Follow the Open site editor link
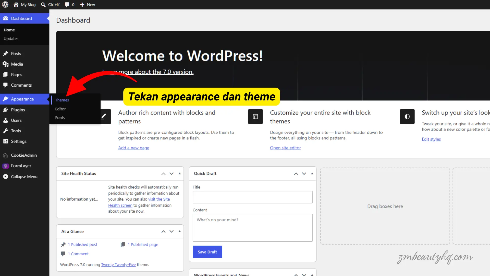Image resolution: width=490 pixels, height=276 pixels. 285,148
